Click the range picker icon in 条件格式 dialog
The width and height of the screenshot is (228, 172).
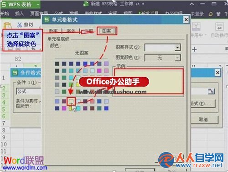point(211,91)
